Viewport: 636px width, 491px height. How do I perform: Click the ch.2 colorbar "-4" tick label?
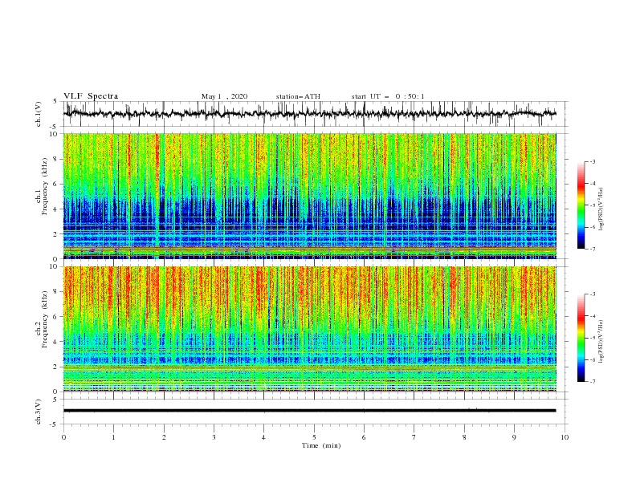[x=593, y=316]
